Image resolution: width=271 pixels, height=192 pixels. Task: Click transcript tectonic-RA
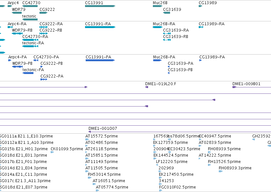click(x=33, y=43)
